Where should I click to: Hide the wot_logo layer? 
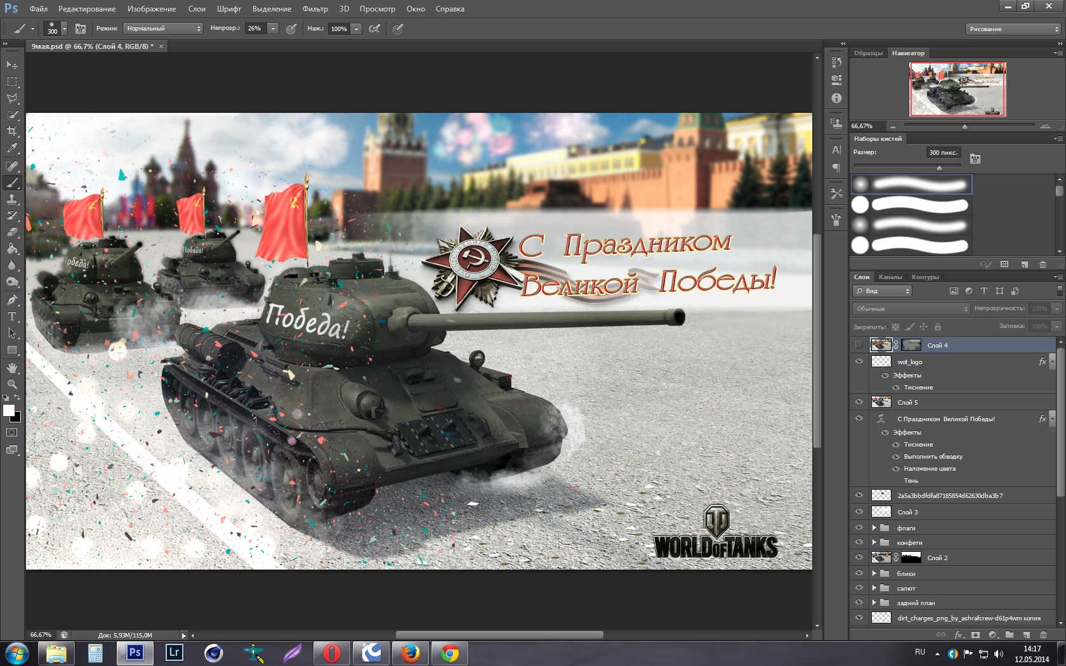[859, 361]
